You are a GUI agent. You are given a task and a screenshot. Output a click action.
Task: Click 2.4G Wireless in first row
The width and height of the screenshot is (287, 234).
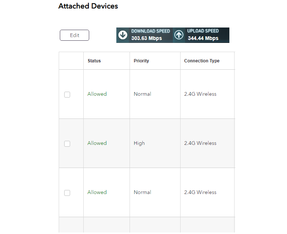tap(200, 94)
